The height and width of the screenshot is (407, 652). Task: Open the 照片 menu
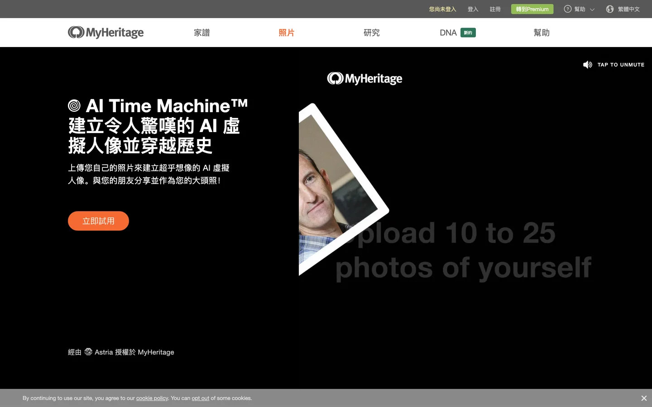click(x=287, y=33)
